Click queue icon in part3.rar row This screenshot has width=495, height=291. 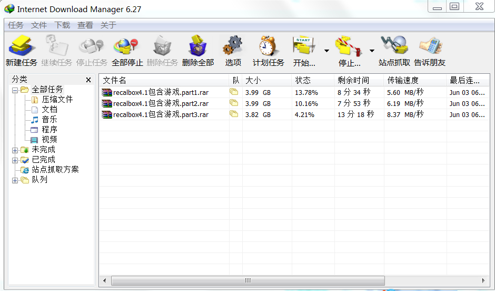pyautogui.click(x=234, y=114)
